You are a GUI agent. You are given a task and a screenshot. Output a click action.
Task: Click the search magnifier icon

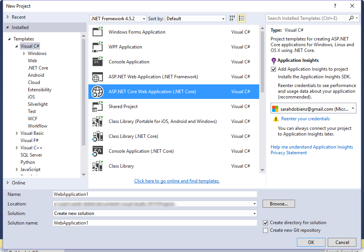pos(351,18)
